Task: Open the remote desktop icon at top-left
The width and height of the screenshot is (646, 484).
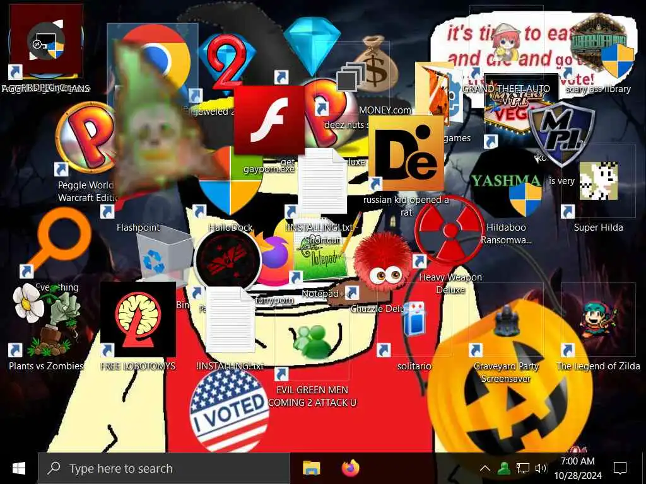Action: (46, 42)
